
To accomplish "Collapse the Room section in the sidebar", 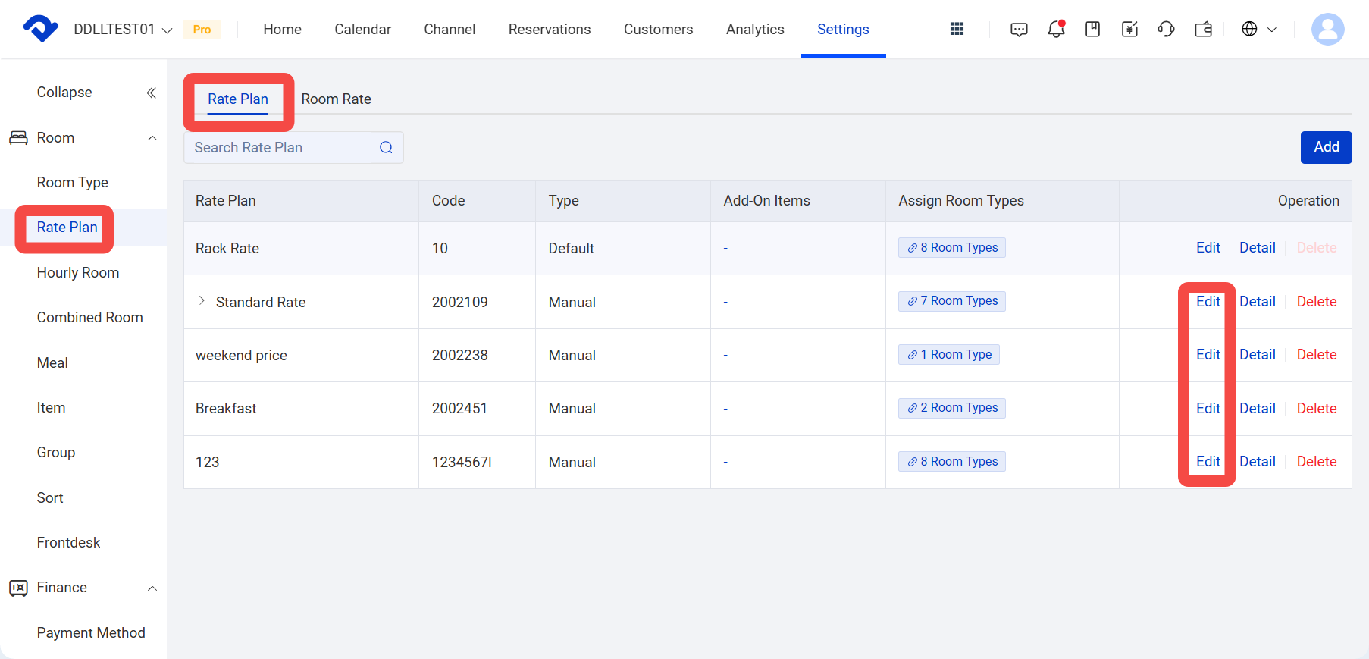I will (x=152, y=138).
